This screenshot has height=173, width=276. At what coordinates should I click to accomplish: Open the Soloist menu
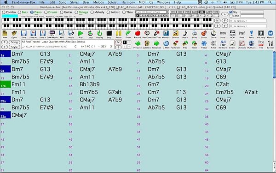[113, 2]
